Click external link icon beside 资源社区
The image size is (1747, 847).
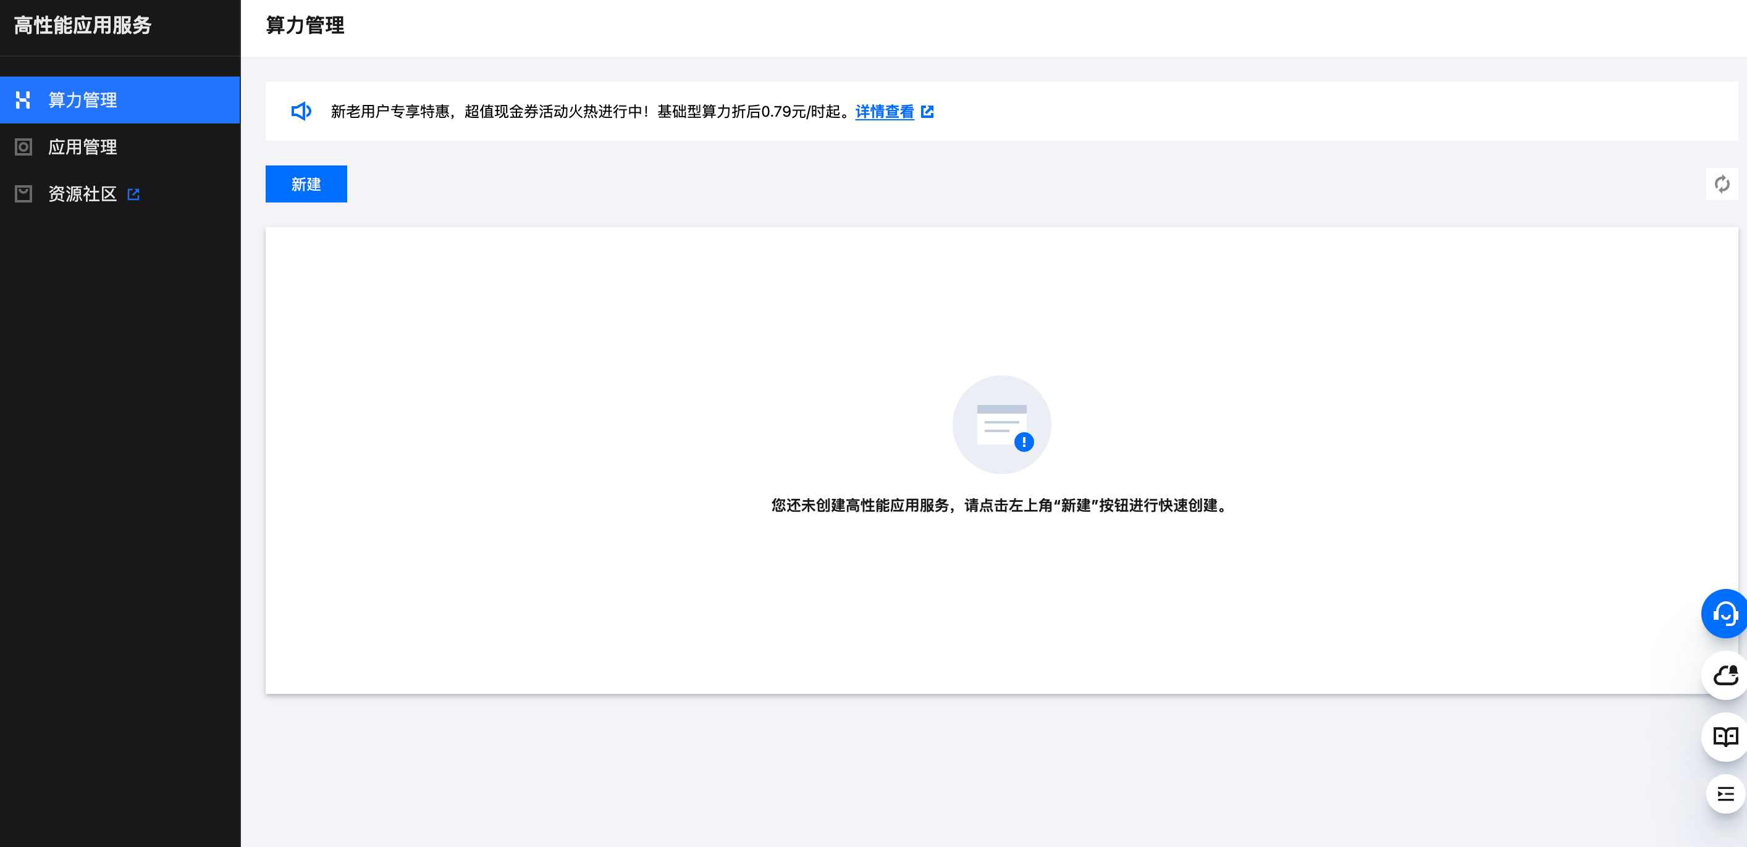click(133, 194)
